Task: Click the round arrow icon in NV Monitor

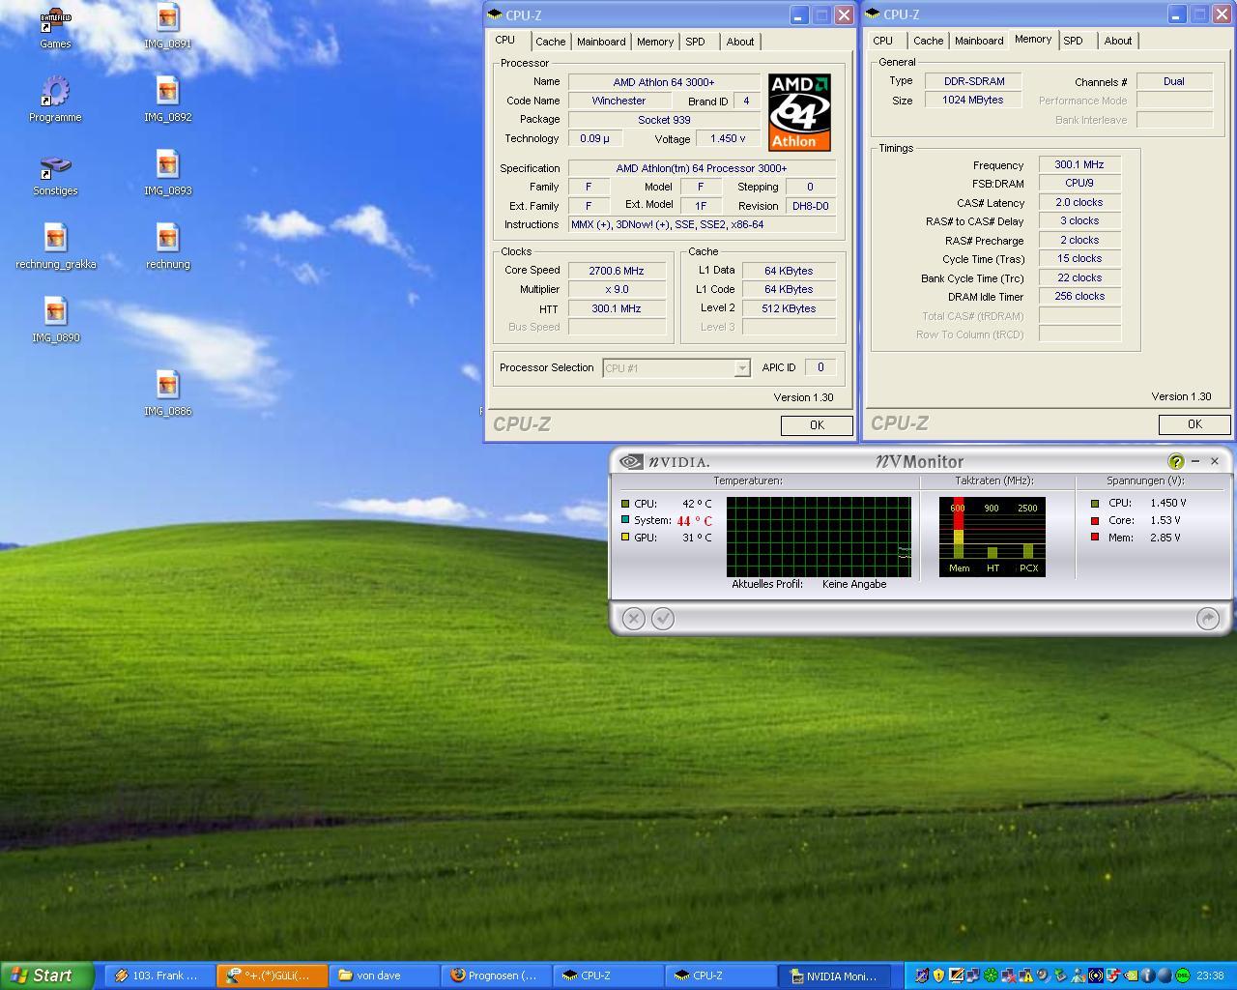Action: click(x=1207, y=619)
